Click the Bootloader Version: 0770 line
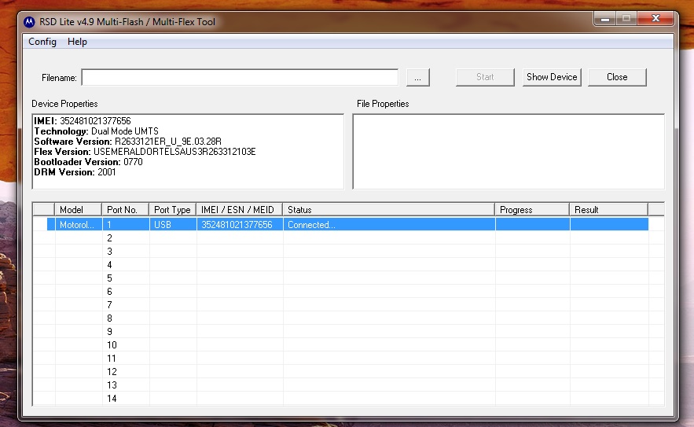This screenshot has width=694, height=427. (x=89, y=162)
